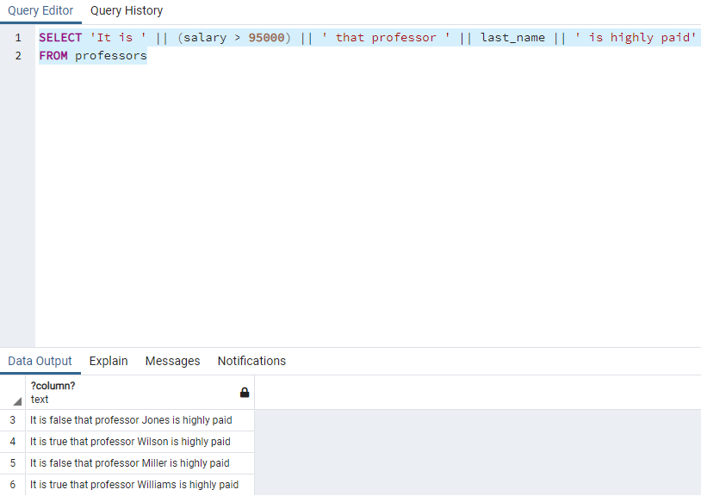701x496 pixels.
Task: Click the number 95000 in the query
Action: (266, 38)
